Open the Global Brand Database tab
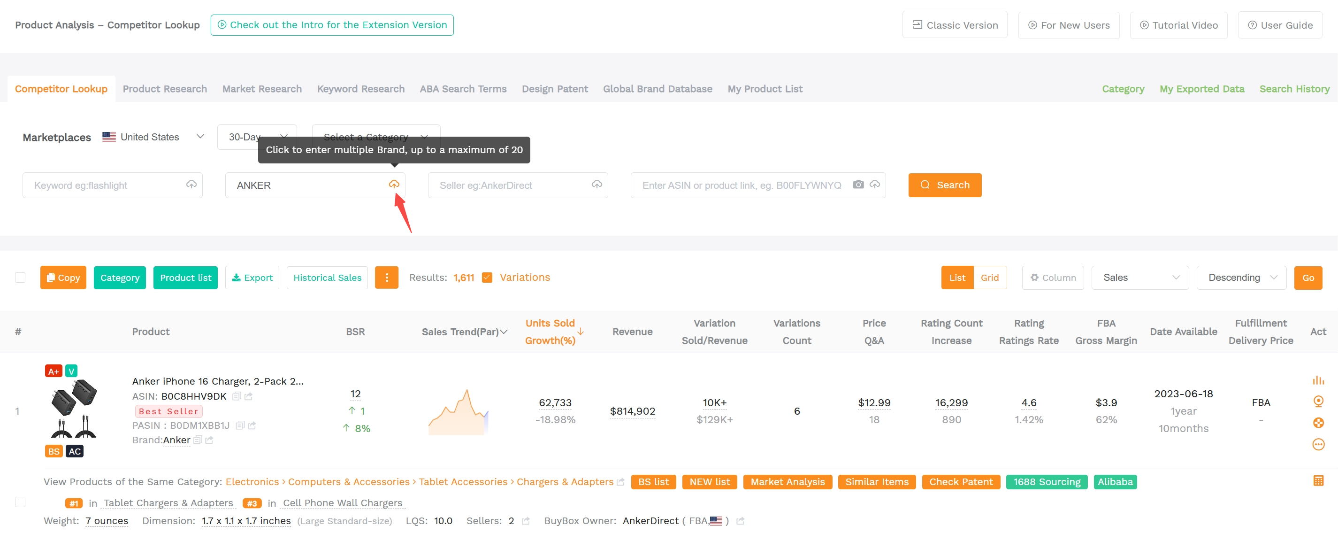Image resolution: width=1338 pixels, height=533 pixels. point(657,89)
